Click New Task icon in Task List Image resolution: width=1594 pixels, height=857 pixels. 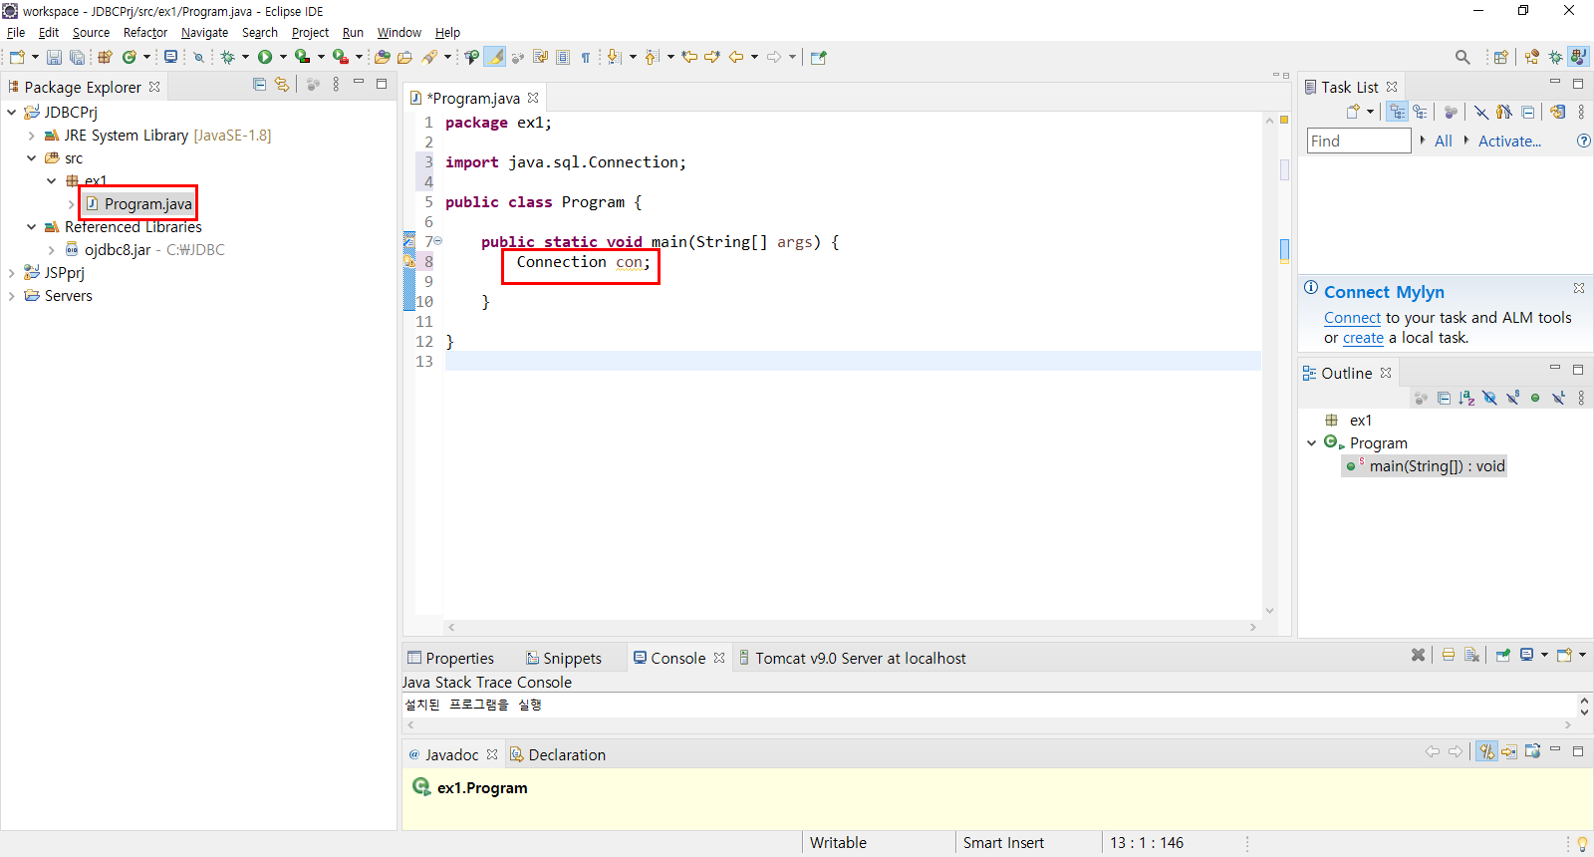[1353, 112]
